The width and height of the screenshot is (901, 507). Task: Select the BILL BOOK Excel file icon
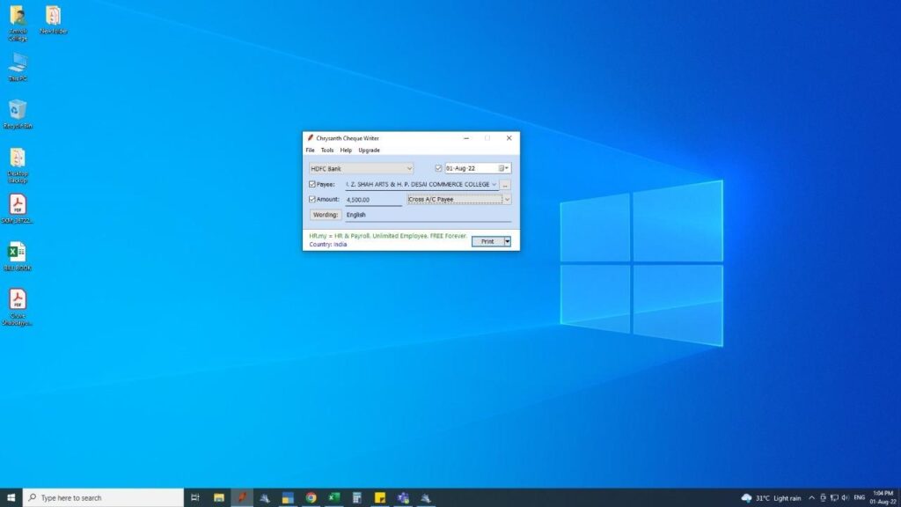[18, 253]
